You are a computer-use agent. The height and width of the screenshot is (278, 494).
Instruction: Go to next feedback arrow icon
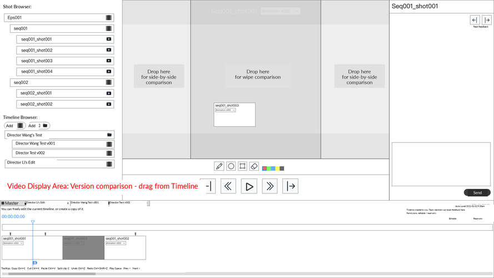pyautogui.click(x=487, y=20)
